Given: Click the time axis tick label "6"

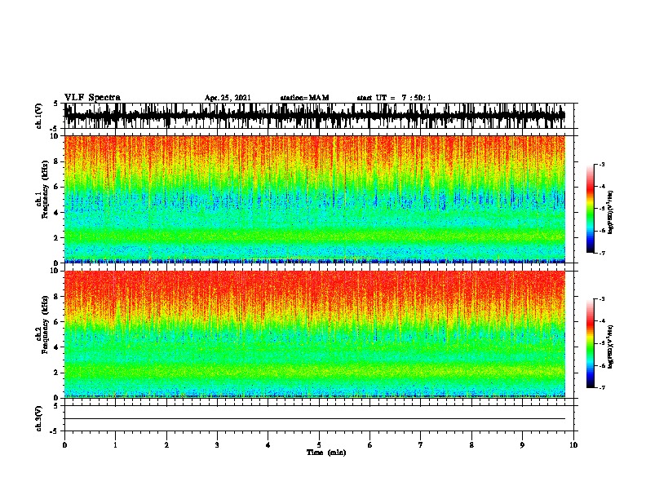Looking at the screenshot, I should click(x=370, y=444).
